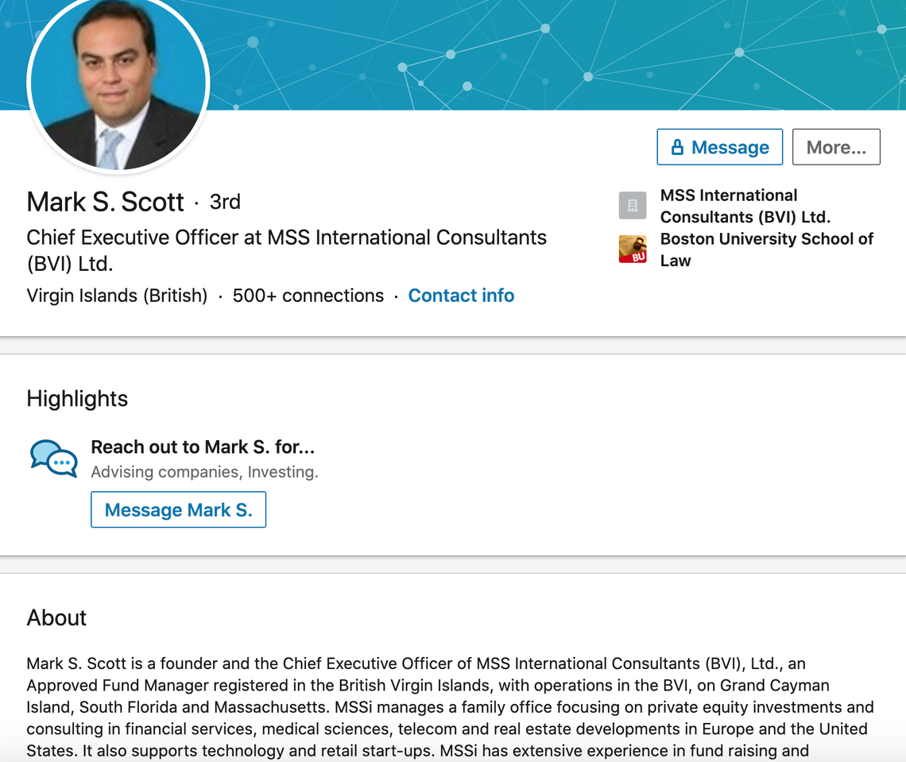Click the Advising companies, Investing text
Viewport: 906px width, 762px height.
tap(204, 471)
